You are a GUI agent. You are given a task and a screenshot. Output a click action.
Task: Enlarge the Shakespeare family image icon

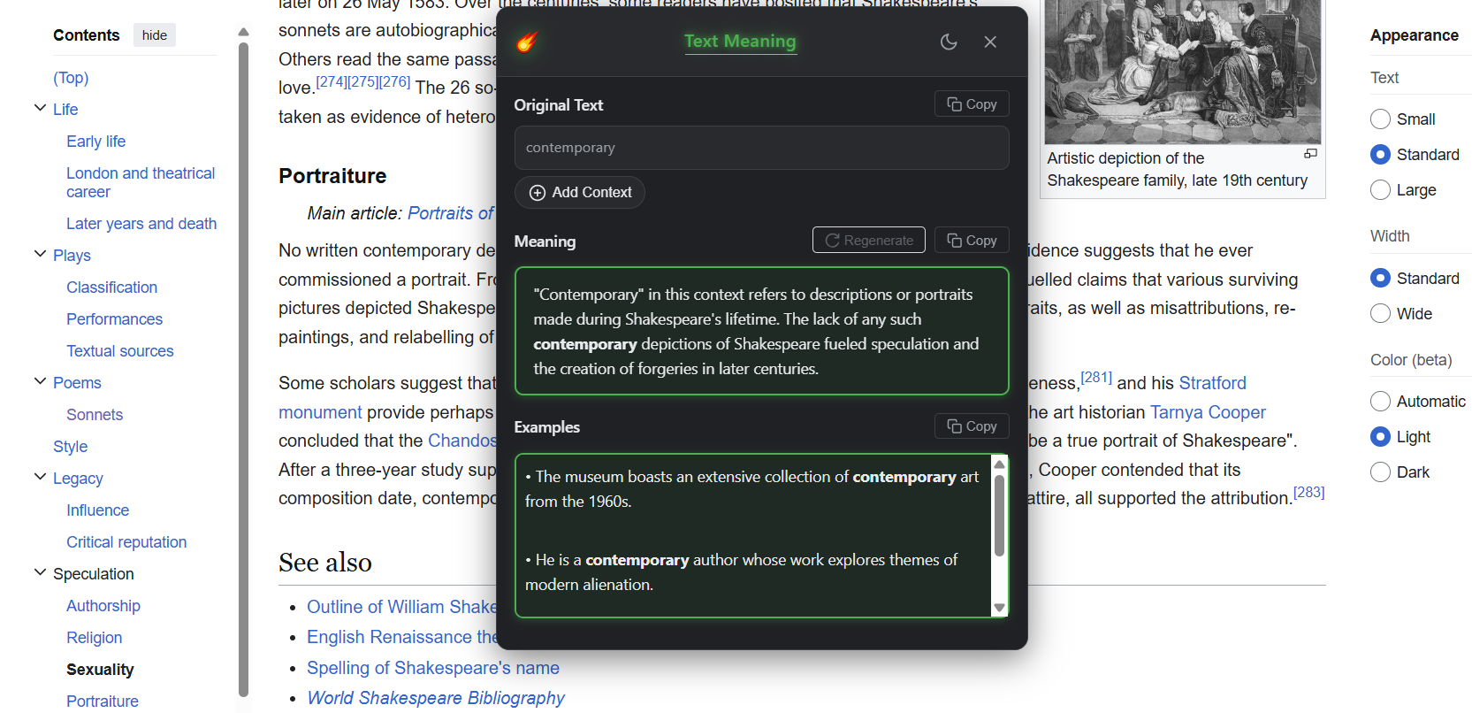(1310, 154)
